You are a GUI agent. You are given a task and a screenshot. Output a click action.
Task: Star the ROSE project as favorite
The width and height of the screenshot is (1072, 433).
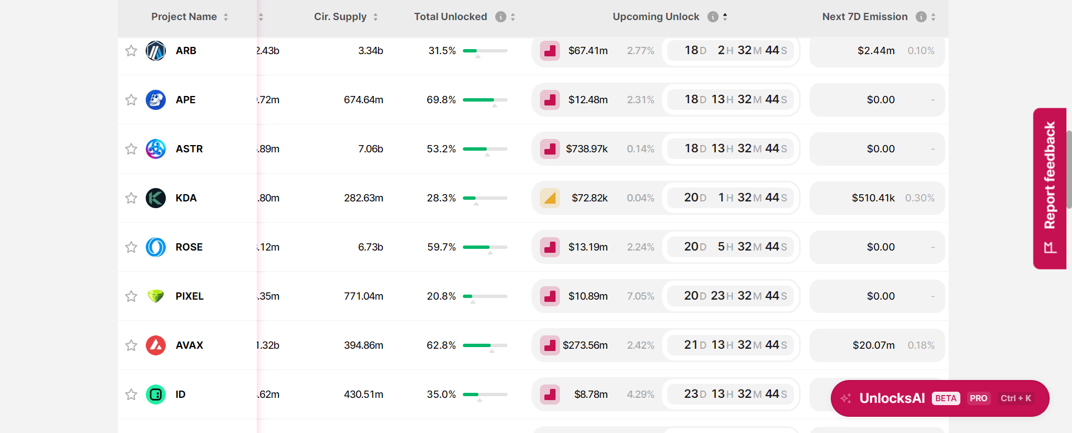coord(131,247)
